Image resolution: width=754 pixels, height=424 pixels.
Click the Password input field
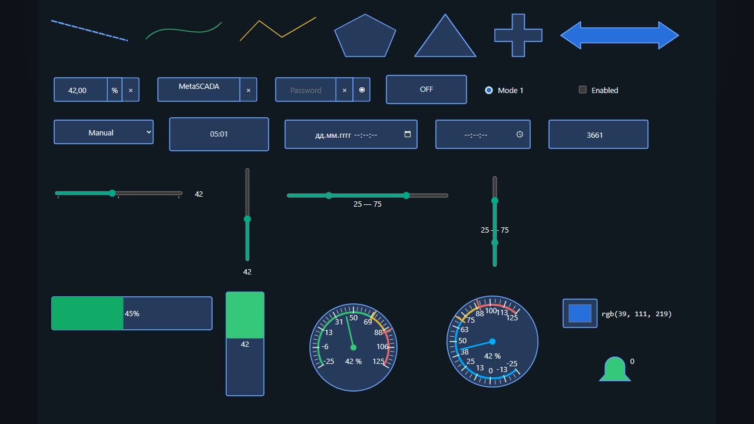pyautogui.click(x=306, y=90)
